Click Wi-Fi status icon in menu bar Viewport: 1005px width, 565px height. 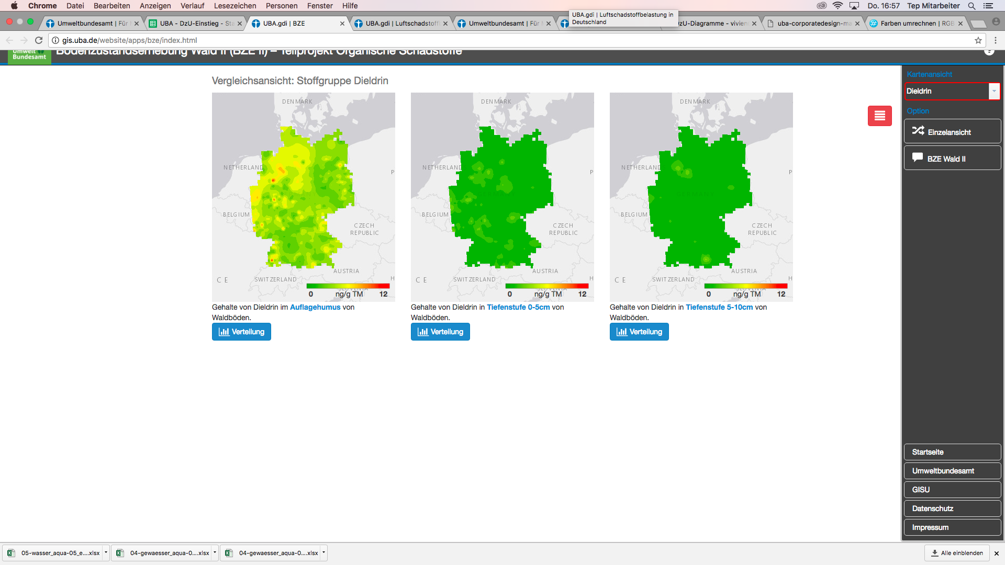coord(837,6)
